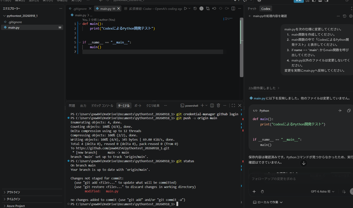This screenshot has height=208, width=353.
Task: Expand the アウトライン section
Action: [x=13, y=192]
